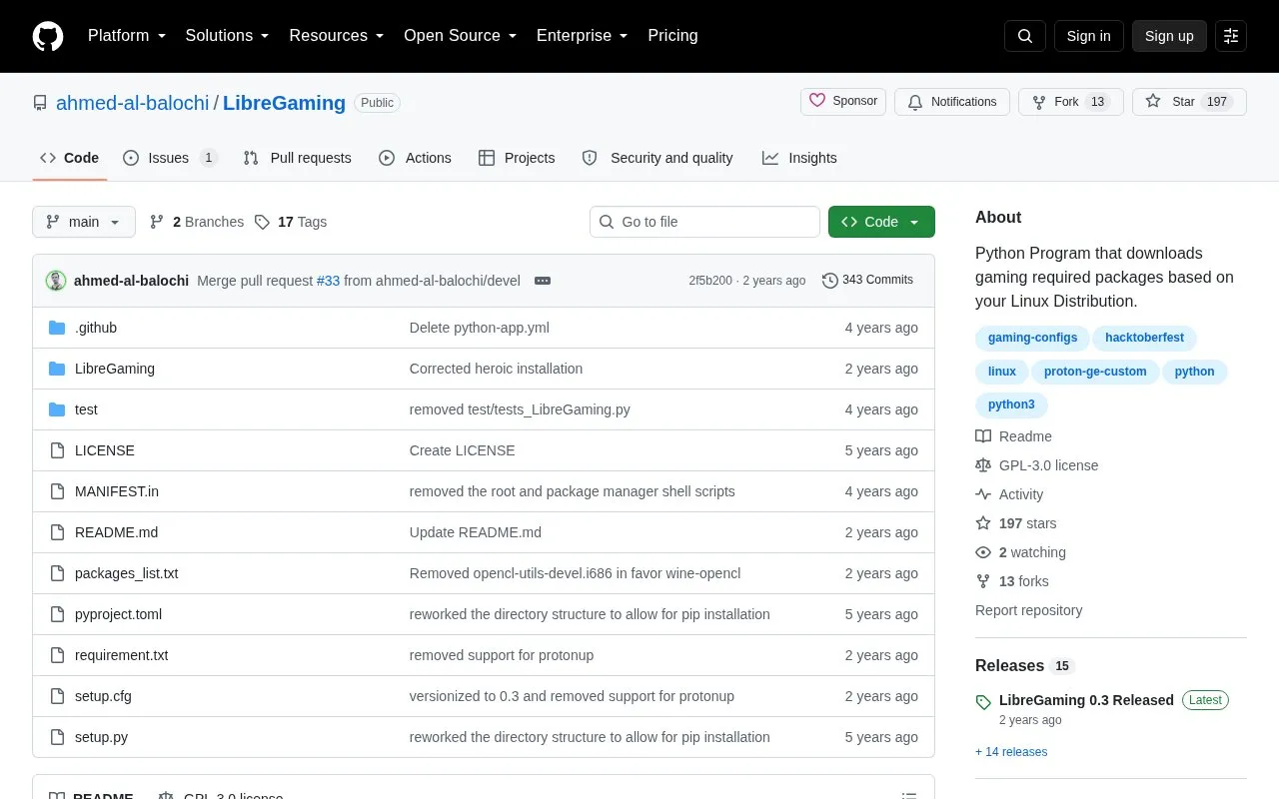The height and width of the screenshot is (799, 1279).
Task: Expand the Enterprise menu
Action: pos(583,36)
